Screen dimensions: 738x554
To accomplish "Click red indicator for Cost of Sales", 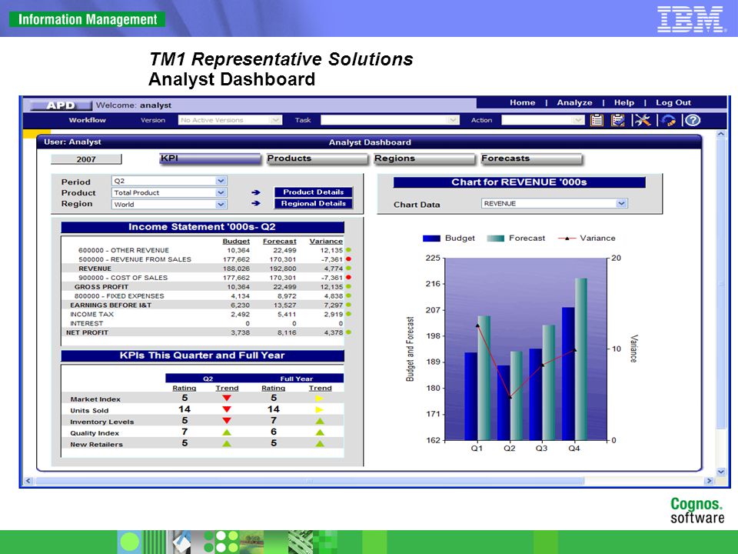I will (x=348, y=278).
